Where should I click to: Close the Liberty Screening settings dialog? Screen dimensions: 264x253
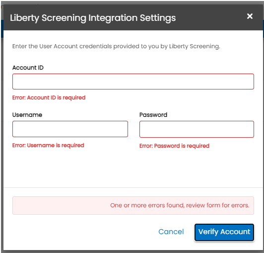(250, 16)
